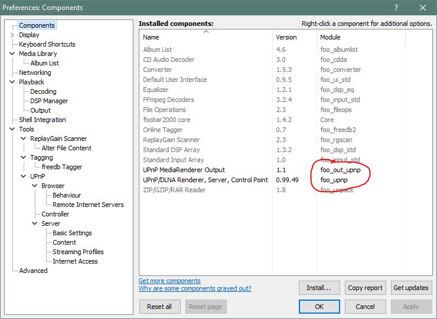Select FFmpeg Decoders component row
Image resolution: width=437 pixels, height=319 pixels.
coord(286,100)
